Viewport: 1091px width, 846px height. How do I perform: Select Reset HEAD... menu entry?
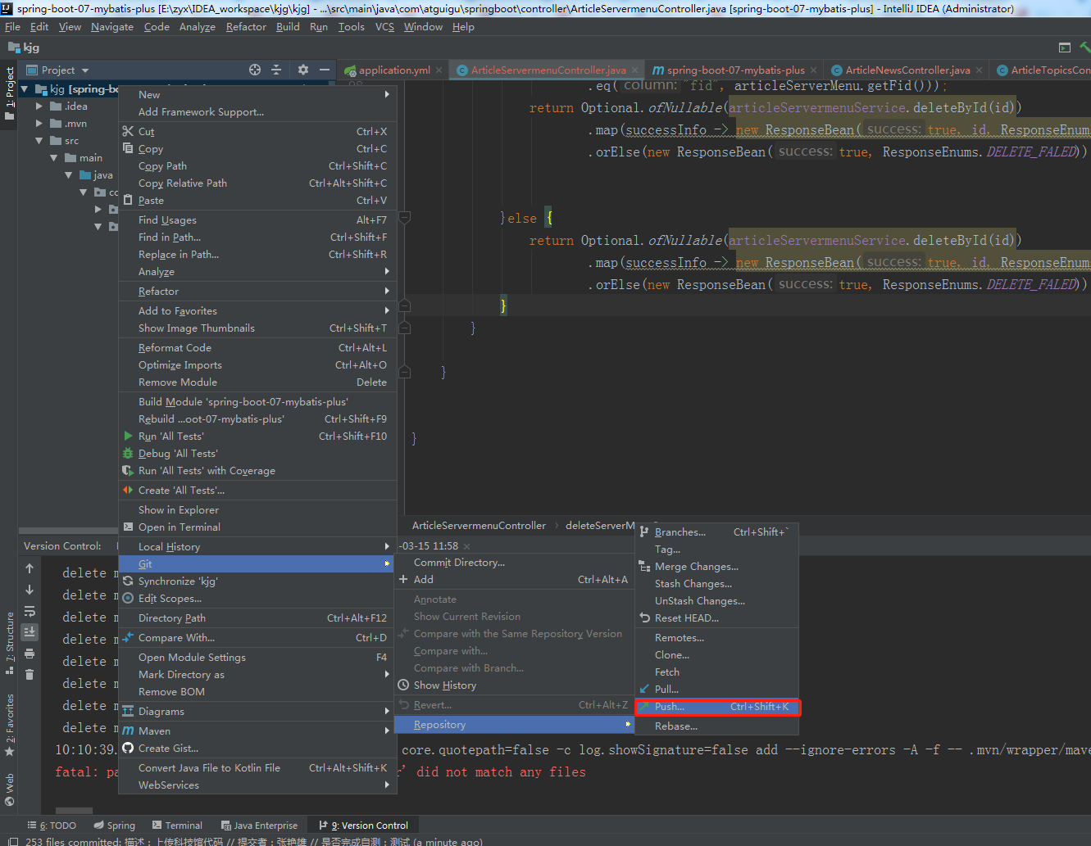717,618
